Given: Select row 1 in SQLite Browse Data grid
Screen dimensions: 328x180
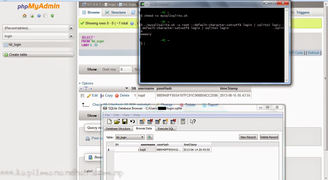Looking at the screenshot, I should (x=108, y=150).
